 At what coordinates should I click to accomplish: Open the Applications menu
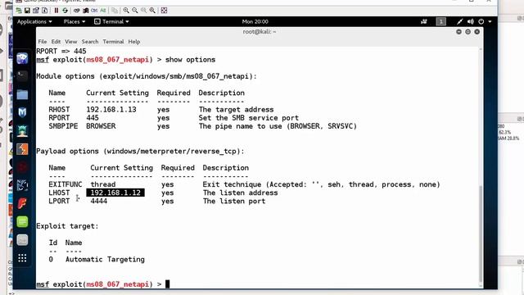point(34,21)
